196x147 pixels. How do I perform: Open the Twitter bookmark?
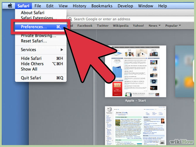[x=103, y=26]
